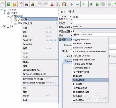Expand 配置元件 submenu
This screenshot has width=116, height=108.
coord(65,19)
